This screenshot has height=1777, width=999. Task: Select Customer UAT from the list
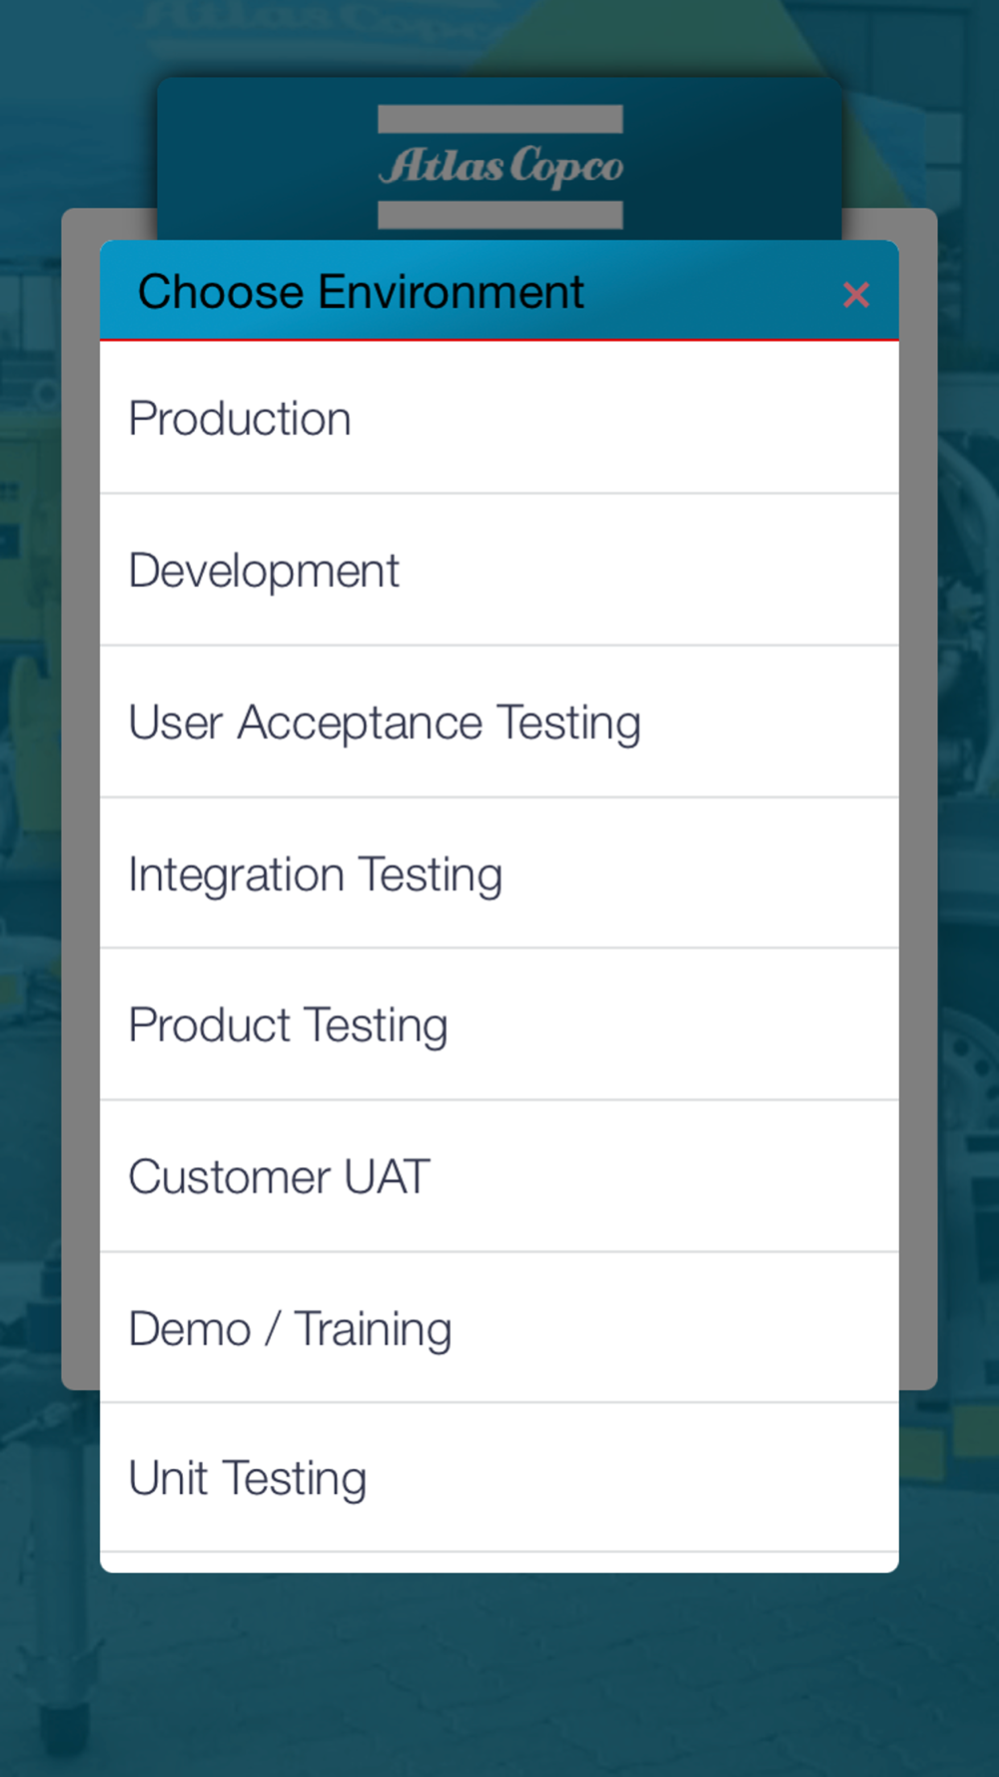tap(499, 1176)
